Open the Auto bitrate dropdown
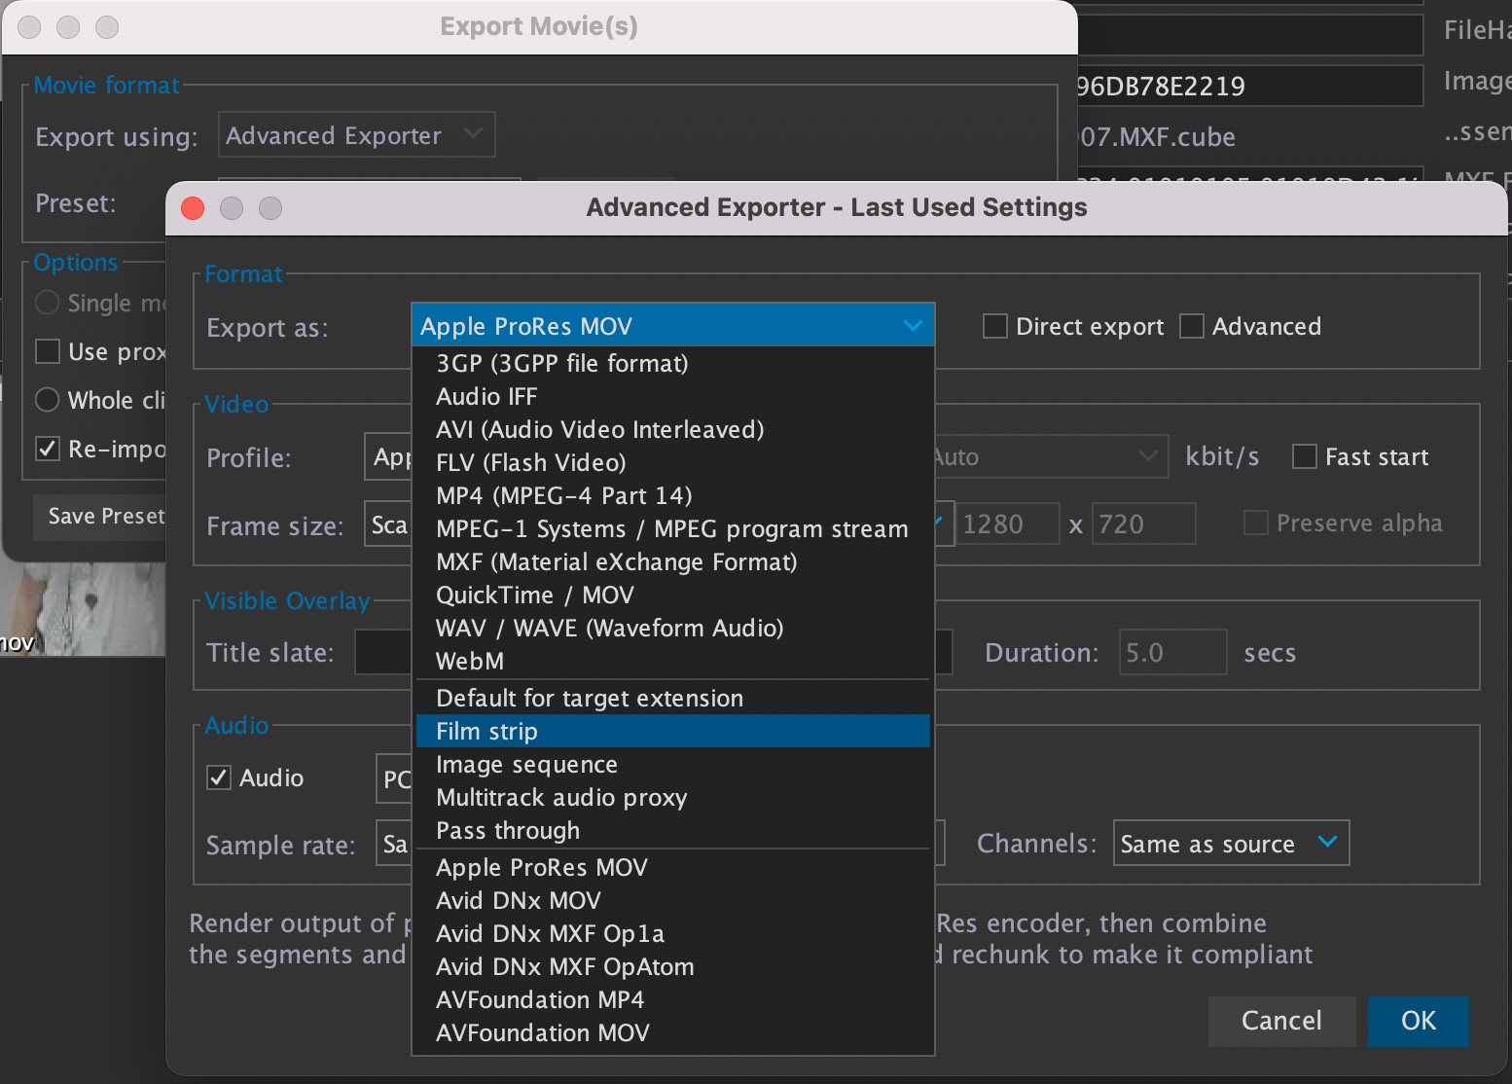 click(x=1051, y=456)
